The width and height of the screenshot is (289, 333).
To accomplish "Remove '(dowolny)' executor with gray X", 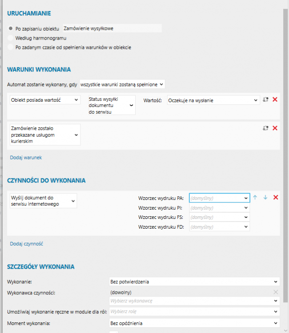I will click(x=276, y=292).
